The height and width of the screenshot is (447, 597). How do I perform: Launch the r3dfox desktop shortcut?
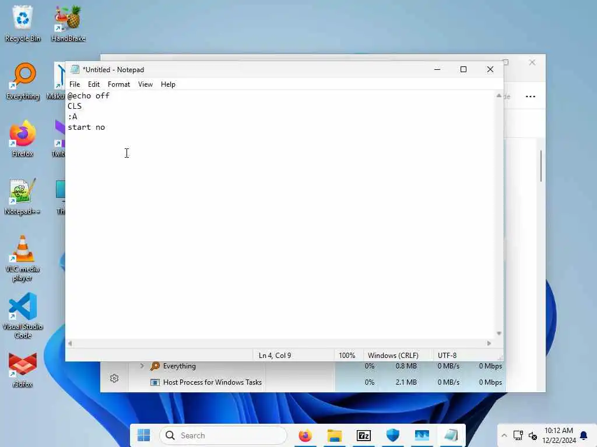click(23, 370)
